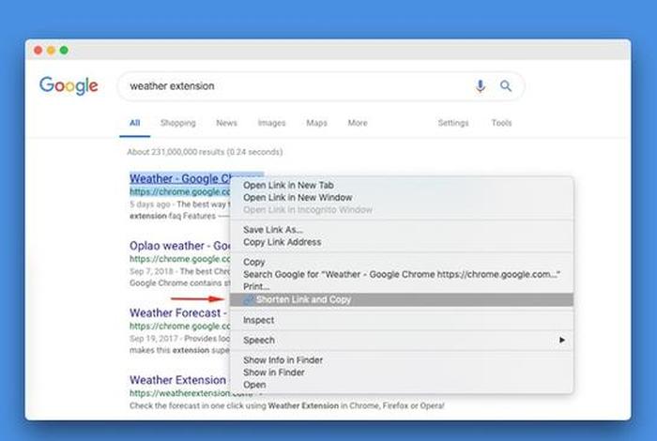This screenshot has width=657, height=441.
Task: Open the Oplao weather result link
Action: [180, 246]
